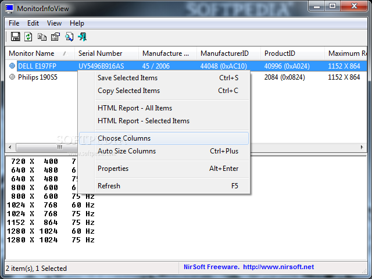Click the Refresh toolbar icon
Screen dimensions: 372x279
(28, 37)
